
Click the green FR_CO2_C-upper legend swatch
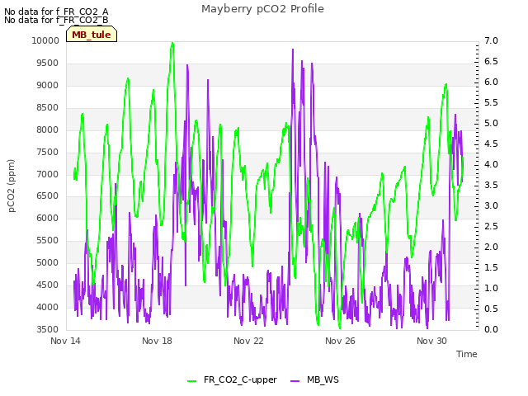click(x=191, y=381)
